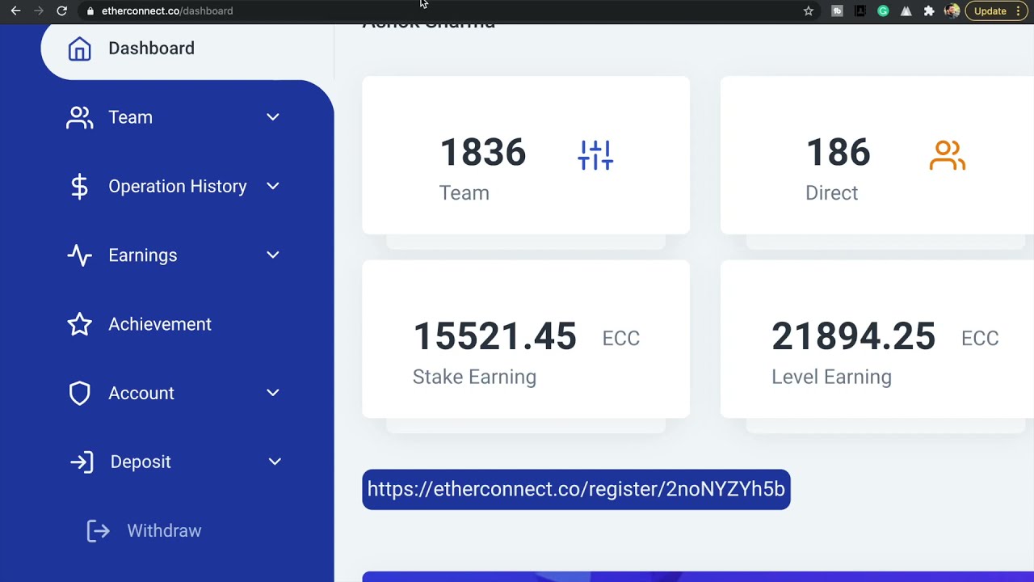This screenshot has height=582, width=1034.
Task: Click the Chrome profile avatar
Action: pyautogui.click(x=952, y=11)
